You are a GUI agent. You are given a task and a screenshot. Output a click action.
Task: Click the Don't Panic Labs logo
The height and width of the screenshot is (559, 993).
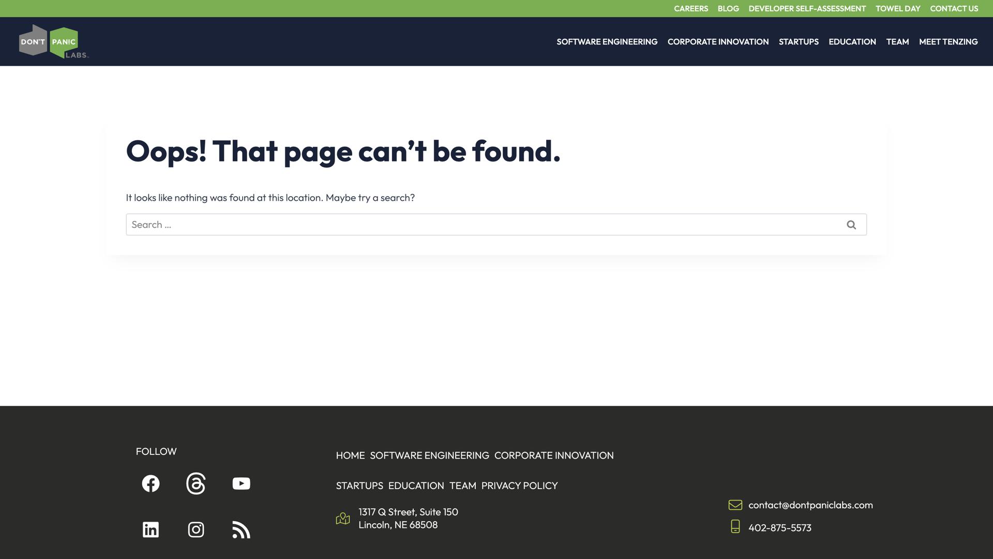pyautogui.click(x=54, y=41)
